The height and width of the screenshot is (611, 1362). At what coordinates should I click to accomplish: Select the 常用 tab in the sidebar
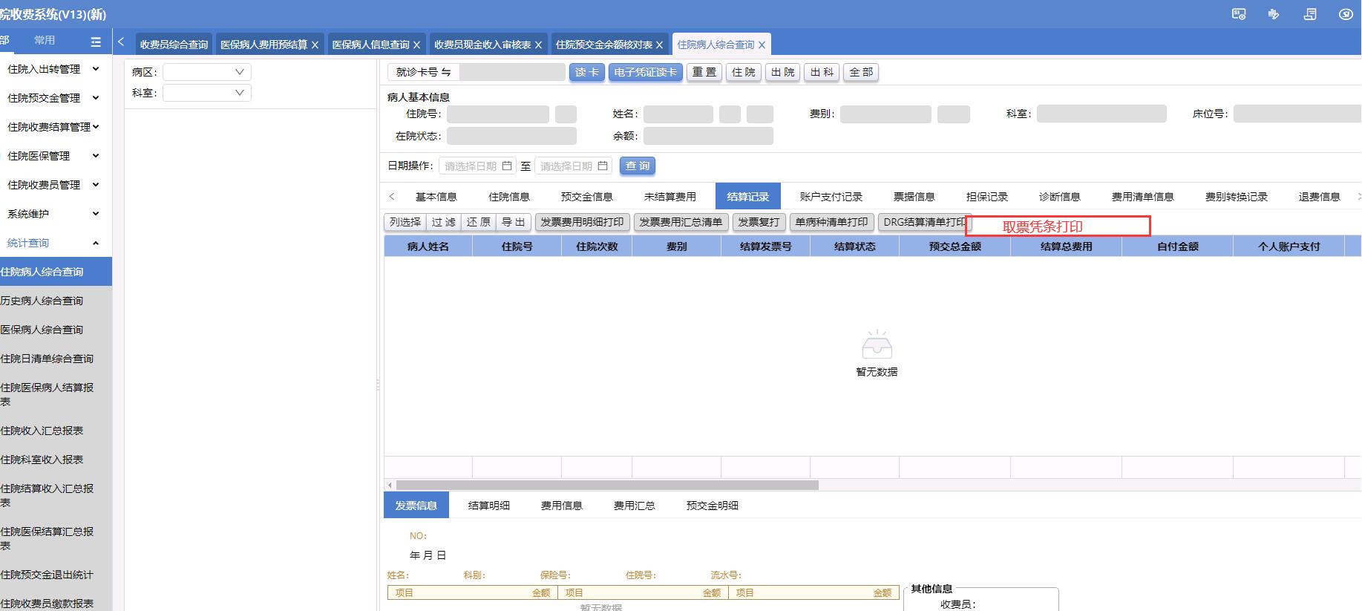pos(45,41)
